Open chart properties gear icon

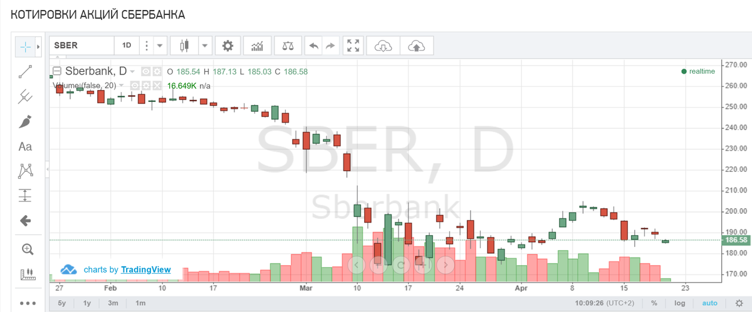tap(227, 46)
